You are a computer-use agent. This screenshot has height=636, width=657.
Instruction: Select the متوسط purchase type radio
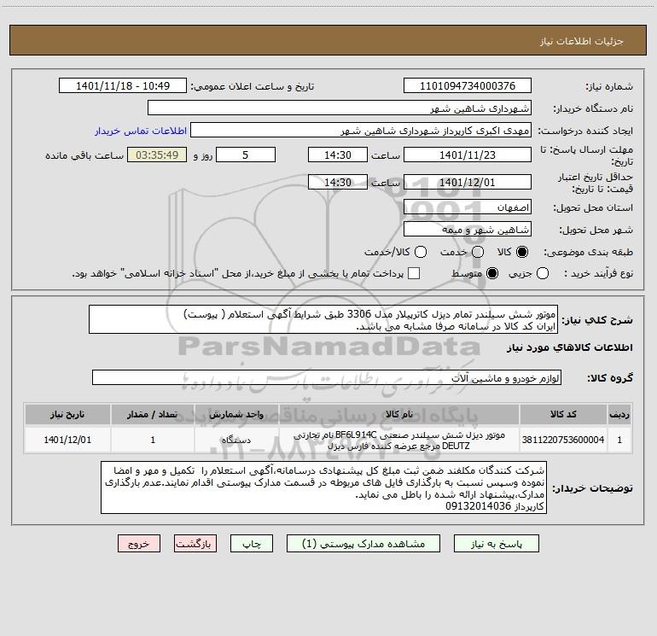(492, 273)
